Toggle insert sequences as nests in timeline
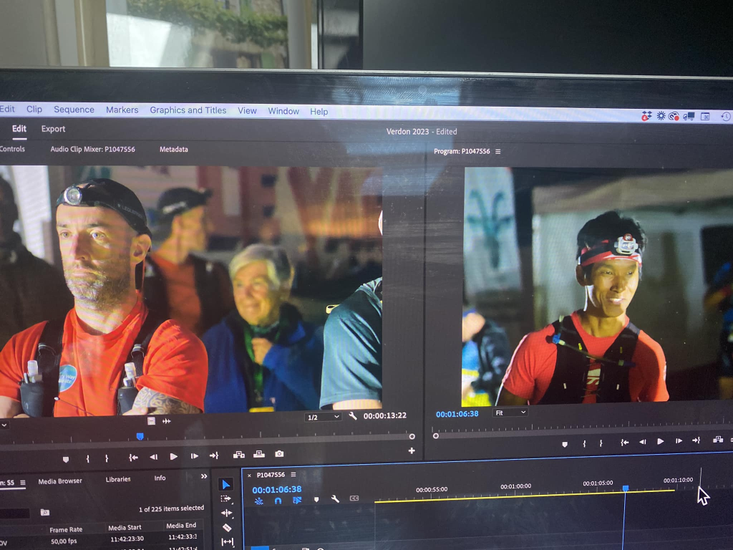The image size is (733, 550). click(x=258, y=501)
